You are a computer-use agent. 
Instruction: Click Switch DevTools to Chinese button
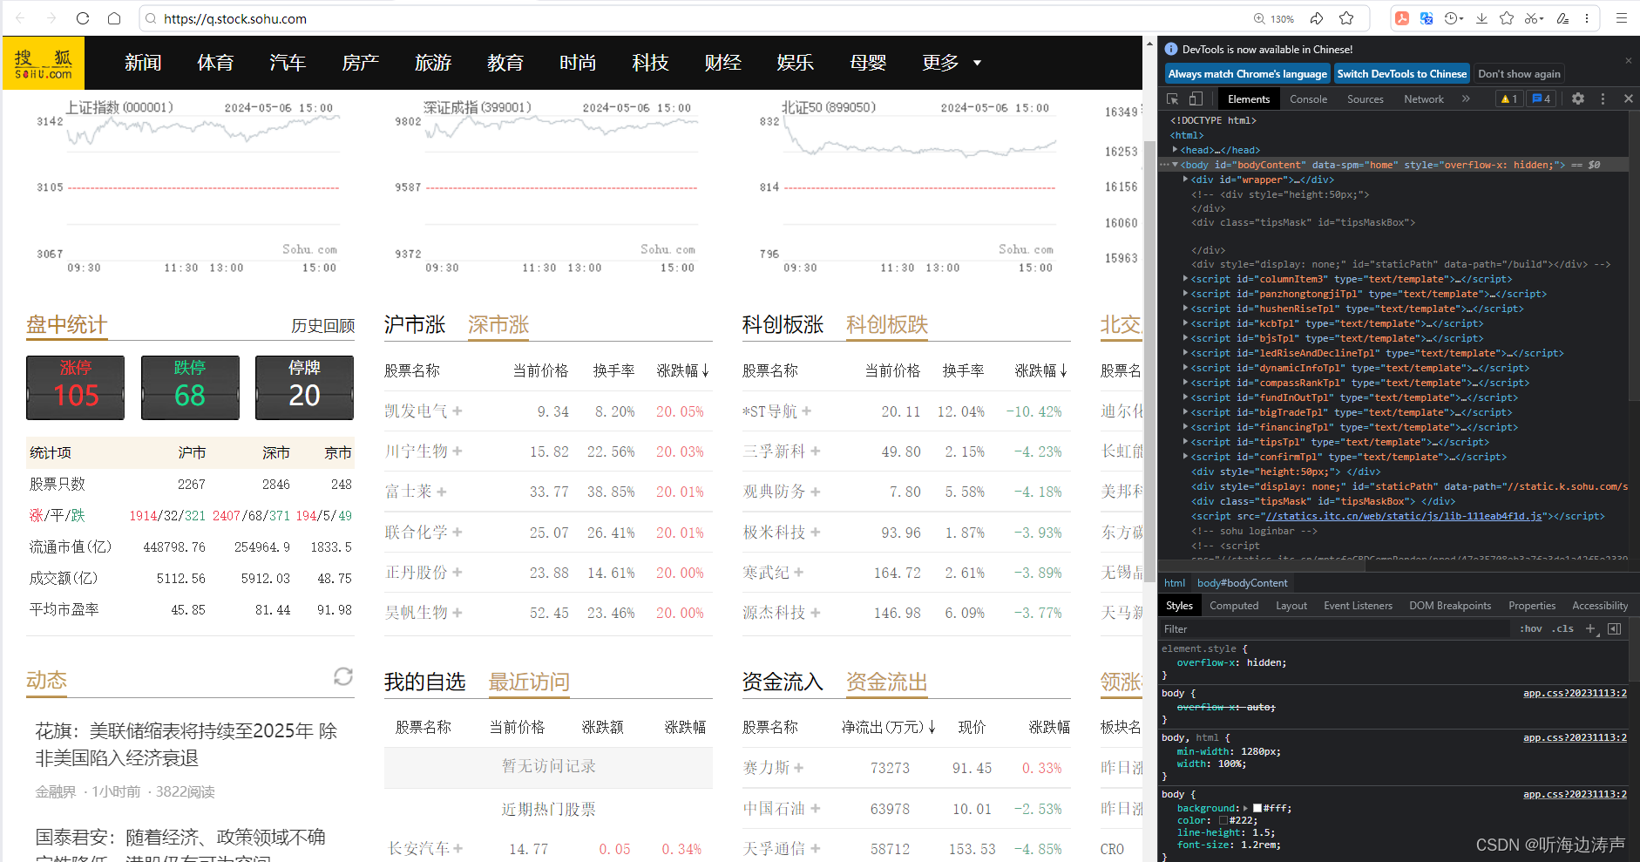click(x=1401, y=74)
